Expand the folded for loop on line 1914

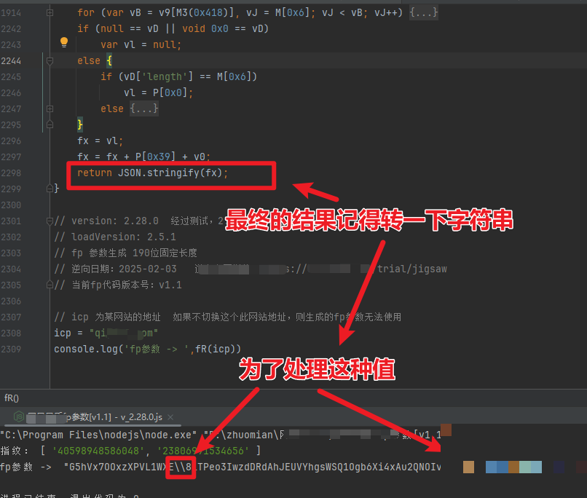pyautogui.click(x=50, y=13)
